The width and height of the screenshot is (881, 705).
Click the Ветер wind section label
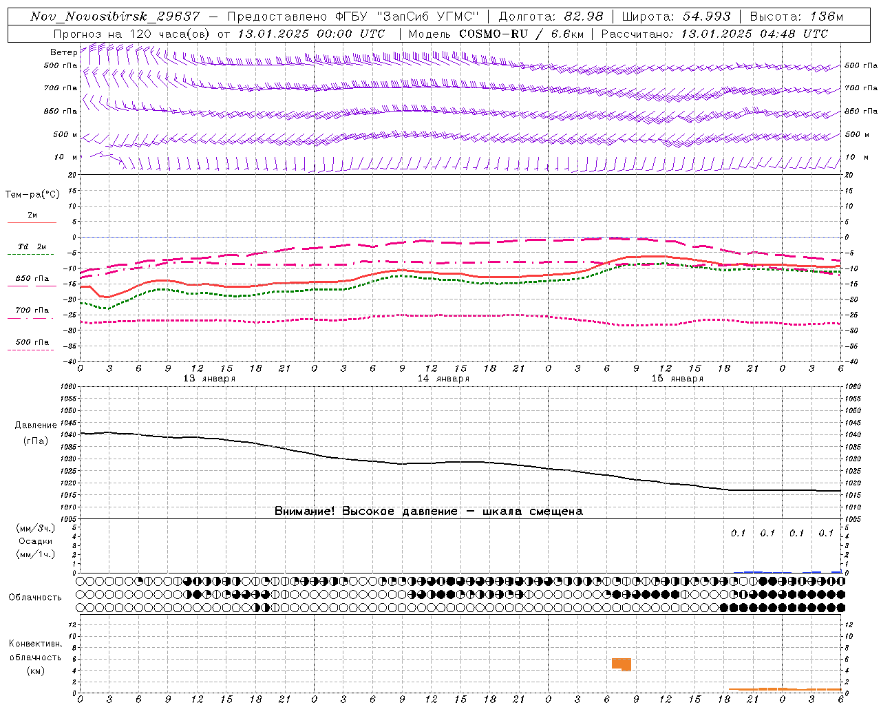coord(63,52)
